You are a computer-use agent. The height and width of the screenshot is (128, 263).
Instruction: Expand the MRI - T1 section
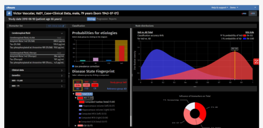(x=37, y=86)
